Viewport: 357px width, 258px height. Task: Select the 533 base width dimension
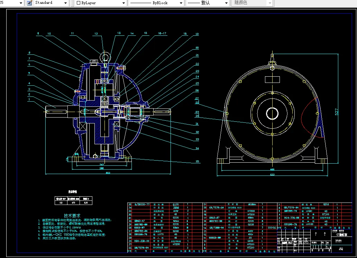click(x=272, y=175)
